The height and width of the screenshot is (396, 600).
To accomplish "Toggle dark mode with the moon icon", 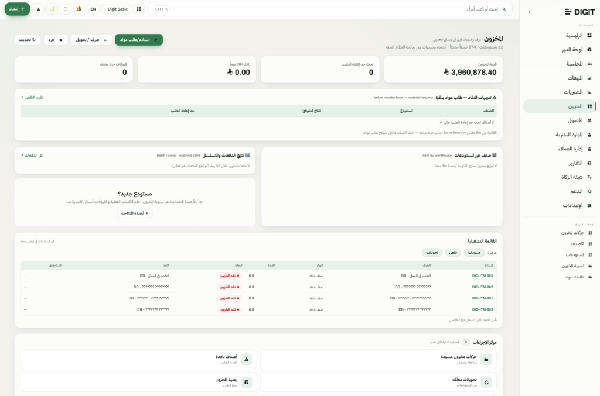I will pyautogui.click(x=52, y=9).
